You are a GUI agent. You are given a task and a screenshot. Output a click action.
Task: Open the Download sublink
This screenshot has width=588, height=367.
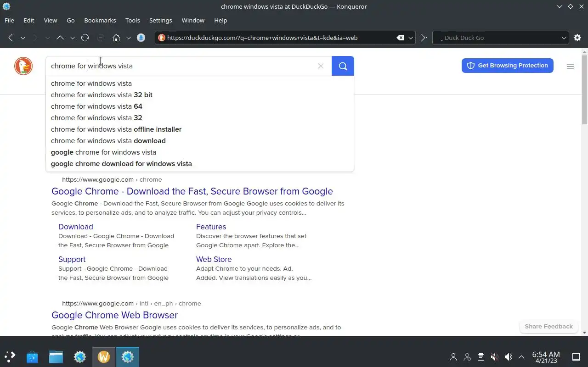(x=76, y=227)
